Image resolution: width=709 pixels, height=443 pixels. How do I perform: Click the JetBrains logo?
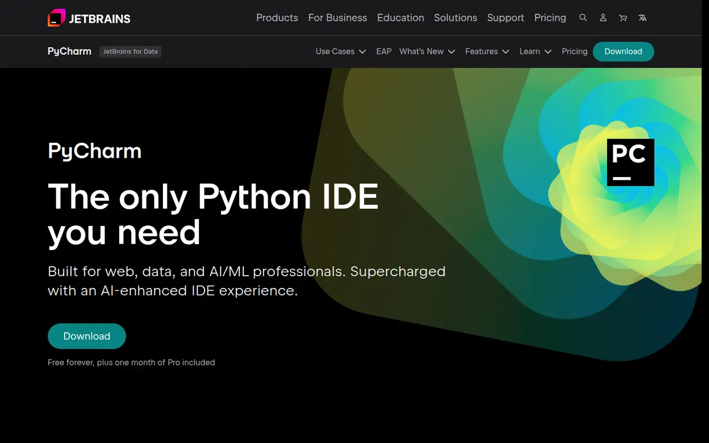[89, 18]
